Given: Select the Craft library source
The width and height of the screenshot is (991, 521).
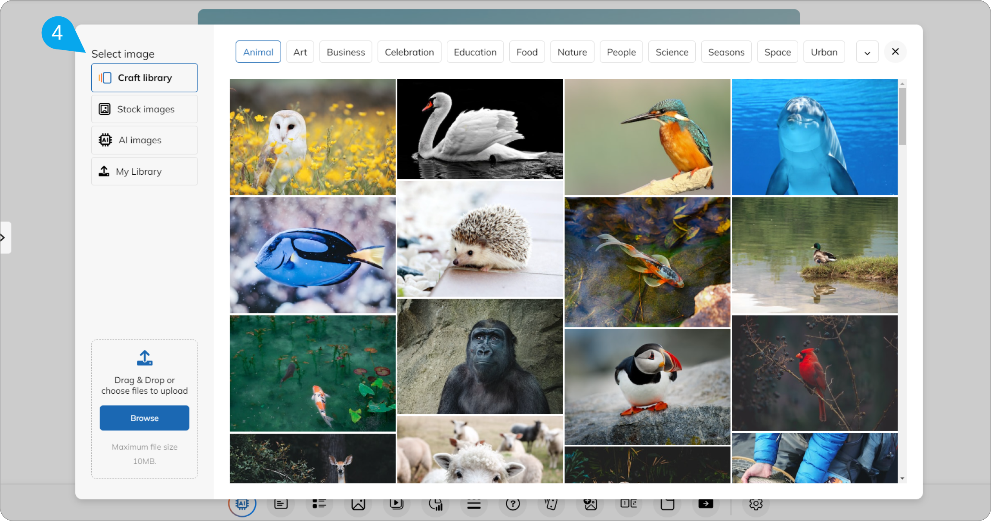Looking at the screenshot, I should point(145,78).
